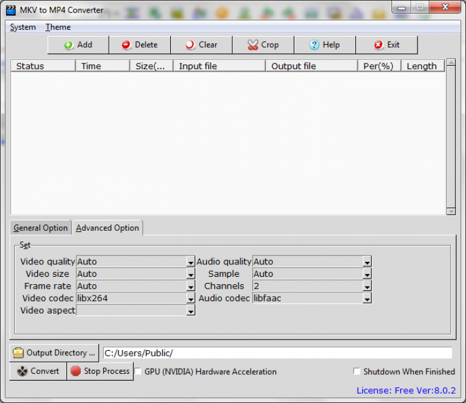The width and height of the screenshot is (466, 403).
Task: Click the Per(%) column header
Action: click(x=379, y=66)
